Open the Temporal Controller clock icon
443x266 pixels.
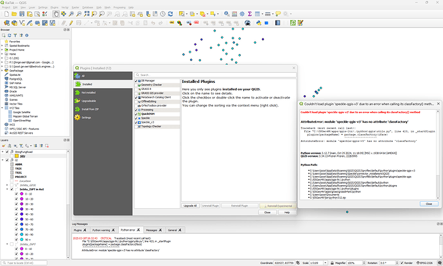162,14
